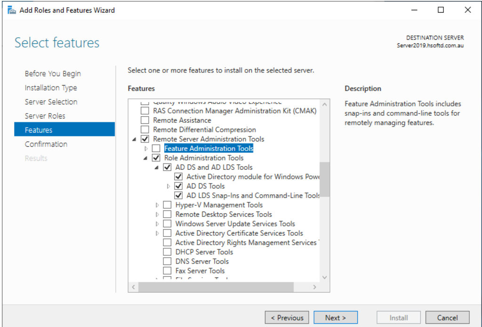Cancel the wizard
This screenshot has height=327, width=482.
(448, 318)
